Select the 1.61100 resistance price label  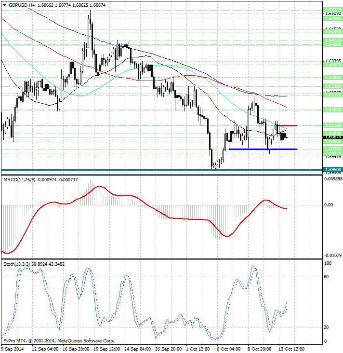(x=333, y=125)
